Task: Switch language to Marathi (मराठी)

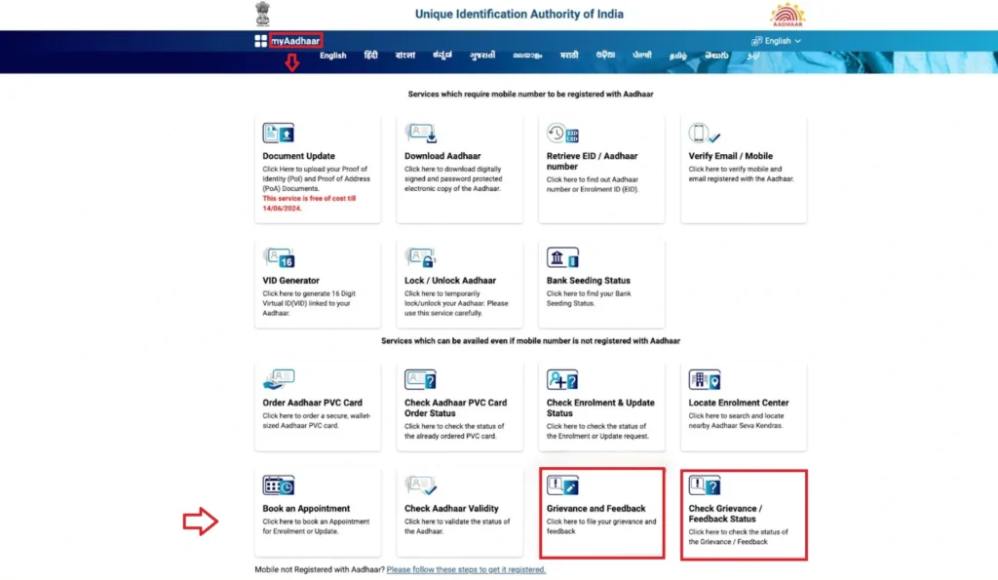Action: click(x=569, y=56)
